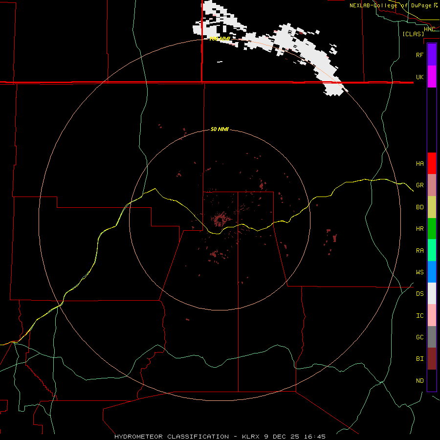Click the BI legend label

click(x=419, y=359)
